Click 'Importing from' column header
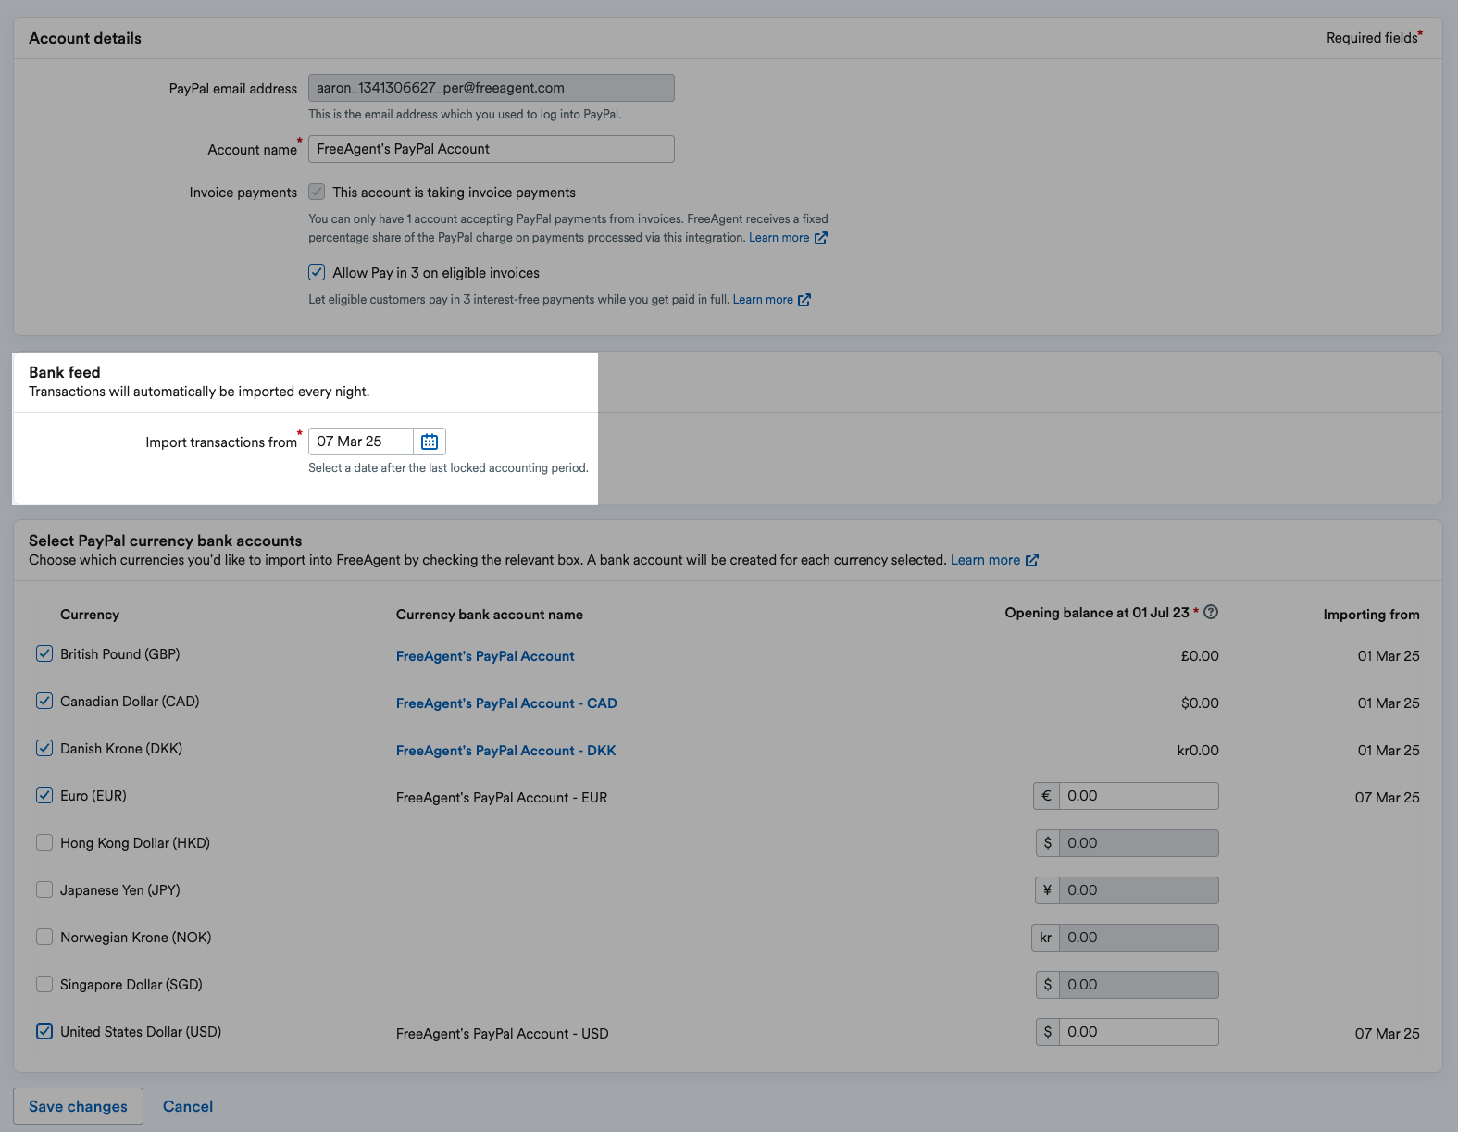Viewport: 1458px width, 1132px height. 1371,615
